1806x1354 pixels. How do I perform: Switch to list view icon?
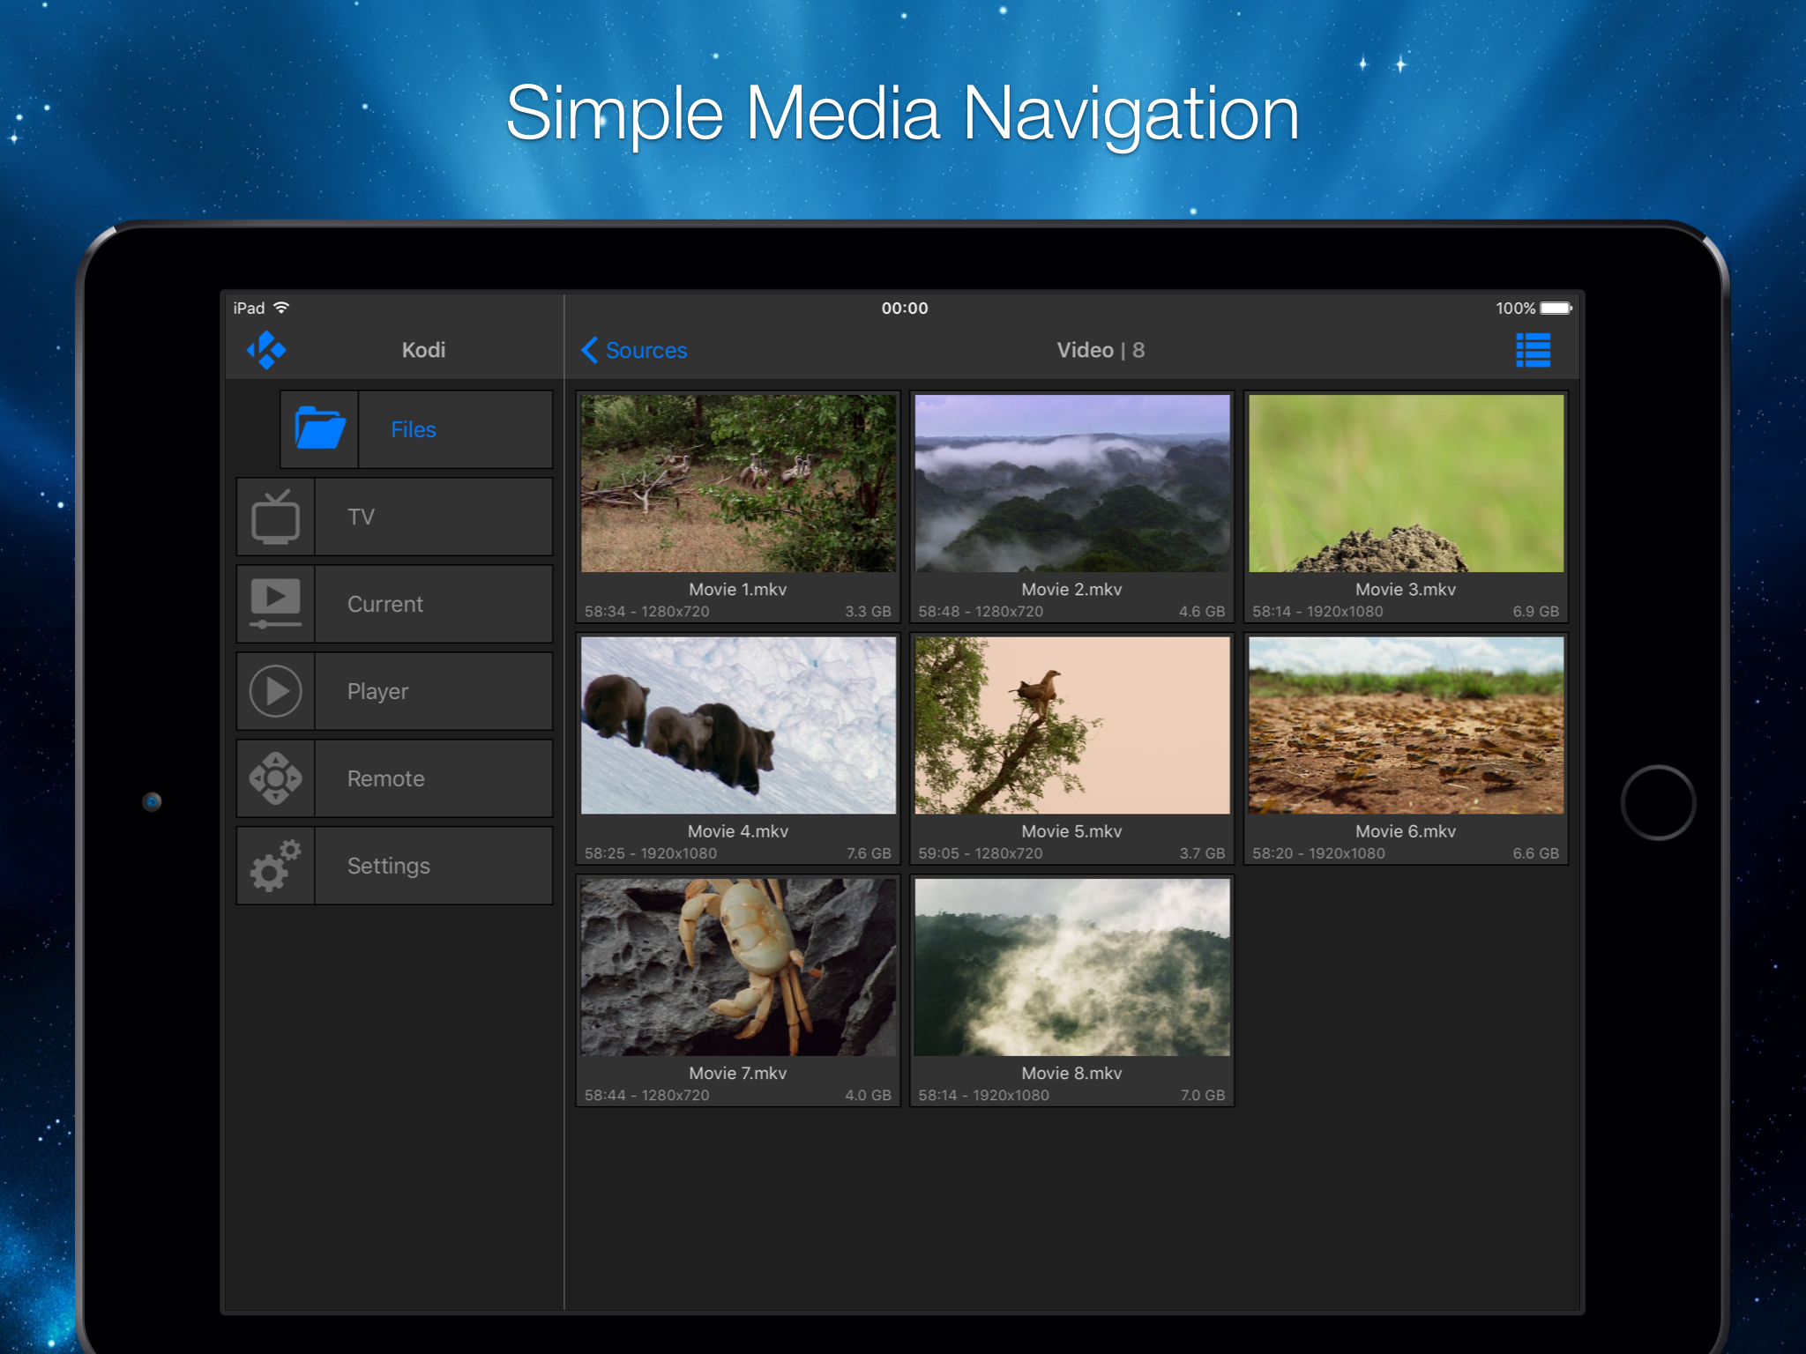1533,350
